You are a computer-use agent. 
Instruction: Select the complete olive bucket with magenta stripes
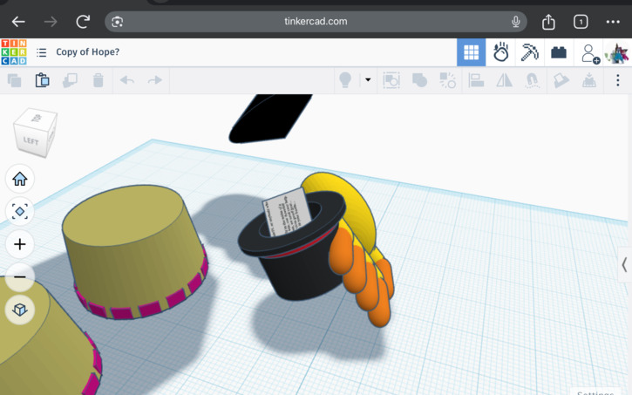pyautogui.click(x=135, y=251)
